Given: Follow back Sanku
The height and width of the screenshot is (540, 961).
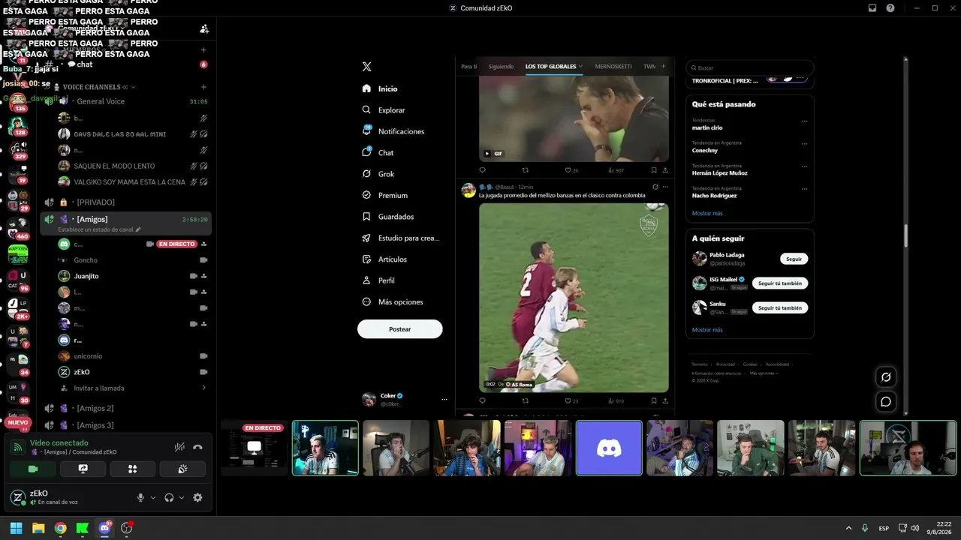Looking at the screenshot, I should [780, 308].
